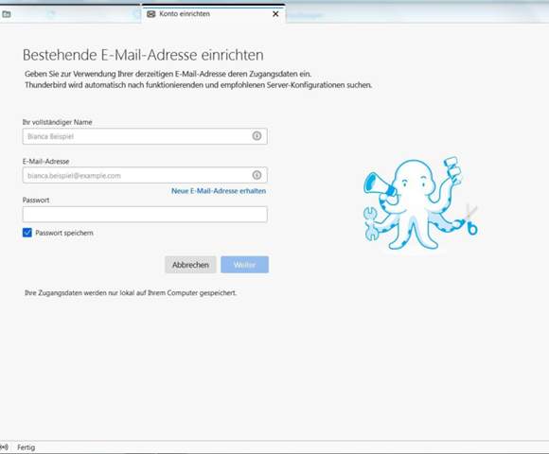Click the info icon in the E-Mail-Adresse field
This screenshot has height=454, width=549.
(x=257, y=175)
